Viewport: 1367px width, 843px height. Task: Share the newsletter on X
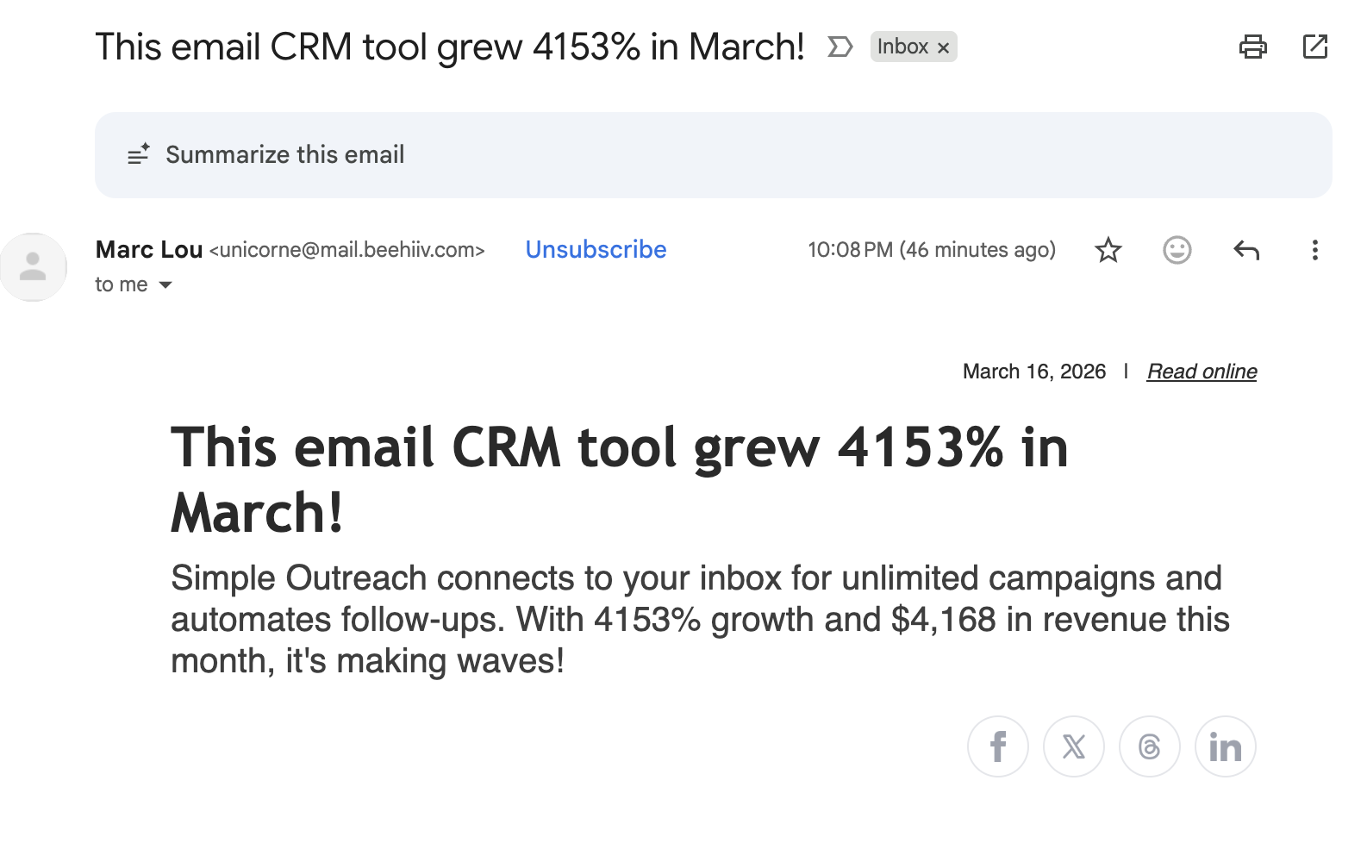point(1073,746)
